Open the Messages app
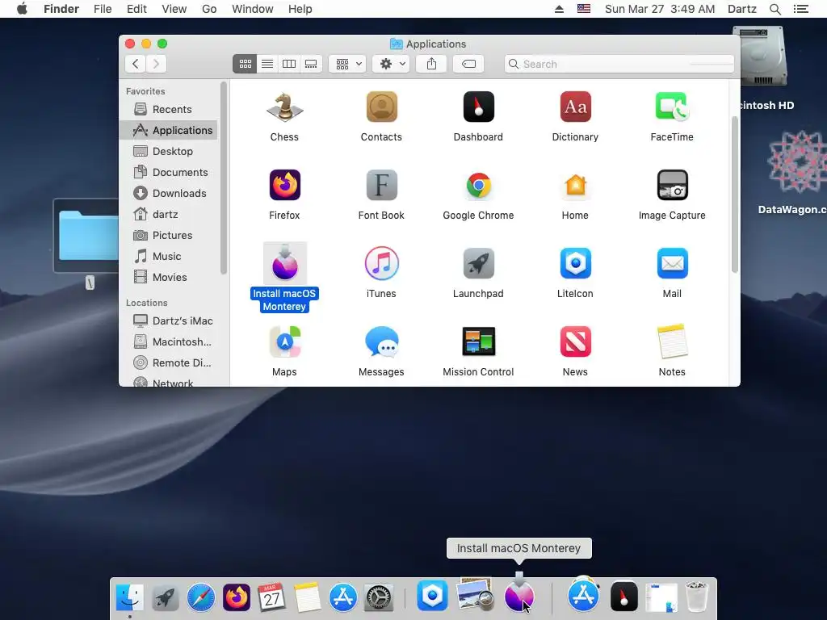 tap(381, 341)
